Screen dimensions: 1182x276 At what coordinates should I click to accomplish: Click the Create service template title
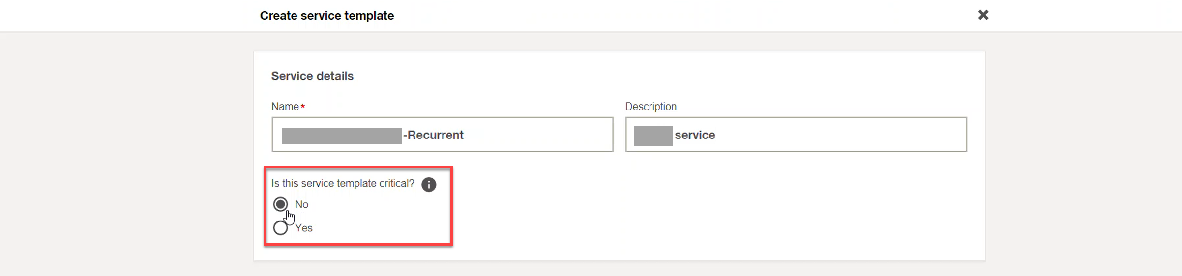tap(327, 16)
